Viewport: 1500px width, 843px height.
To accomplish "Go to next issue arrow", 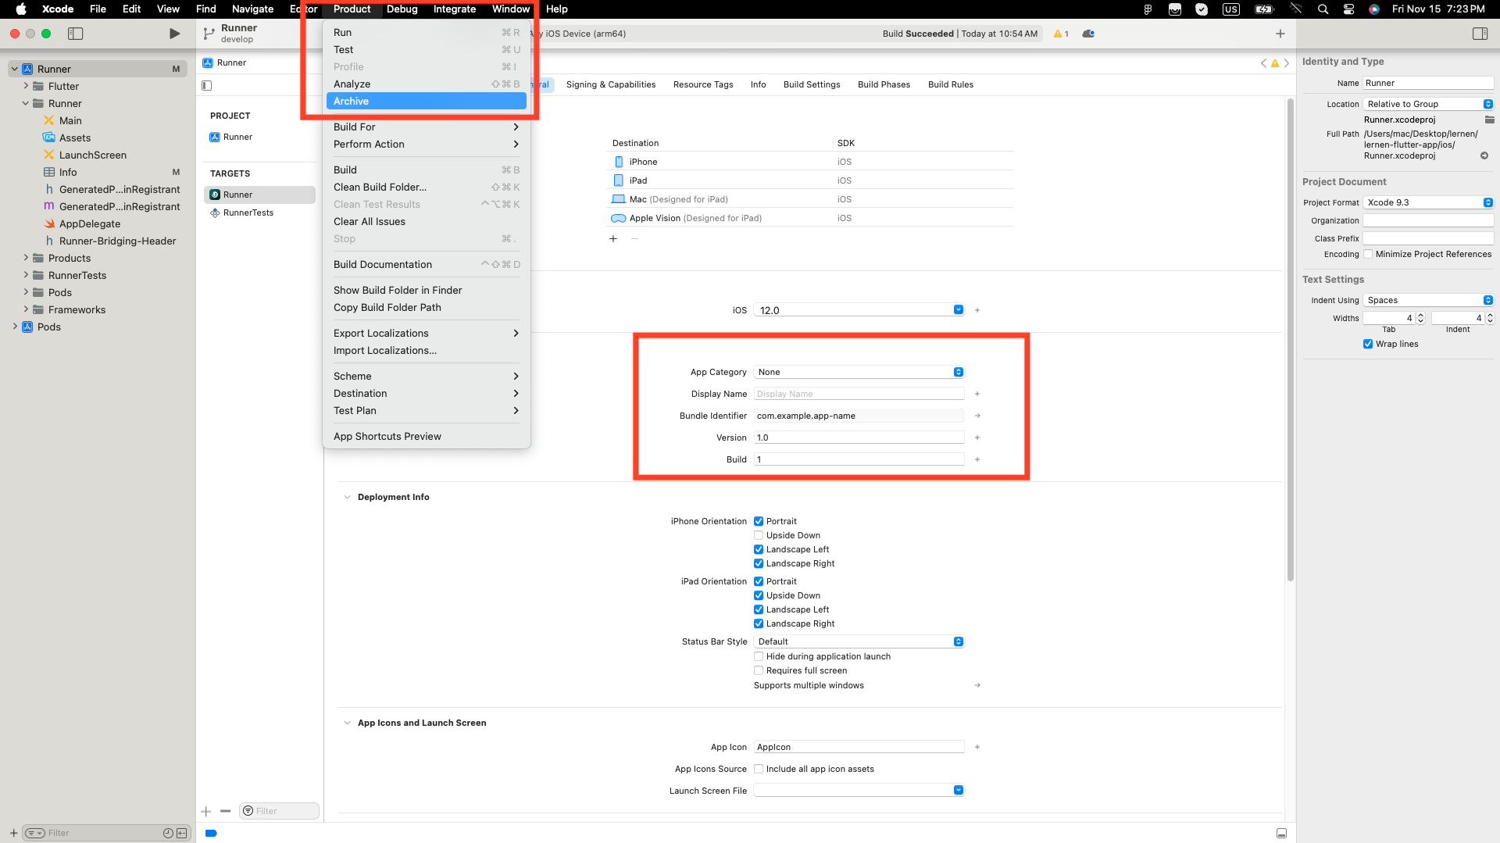I will point(1287,63).
